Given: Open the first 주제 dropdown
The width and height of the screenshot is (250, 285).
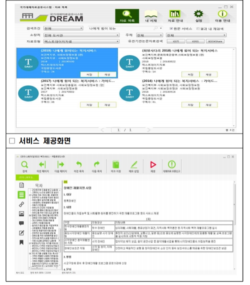Looking at the screenshot, I should coord(149,35).
